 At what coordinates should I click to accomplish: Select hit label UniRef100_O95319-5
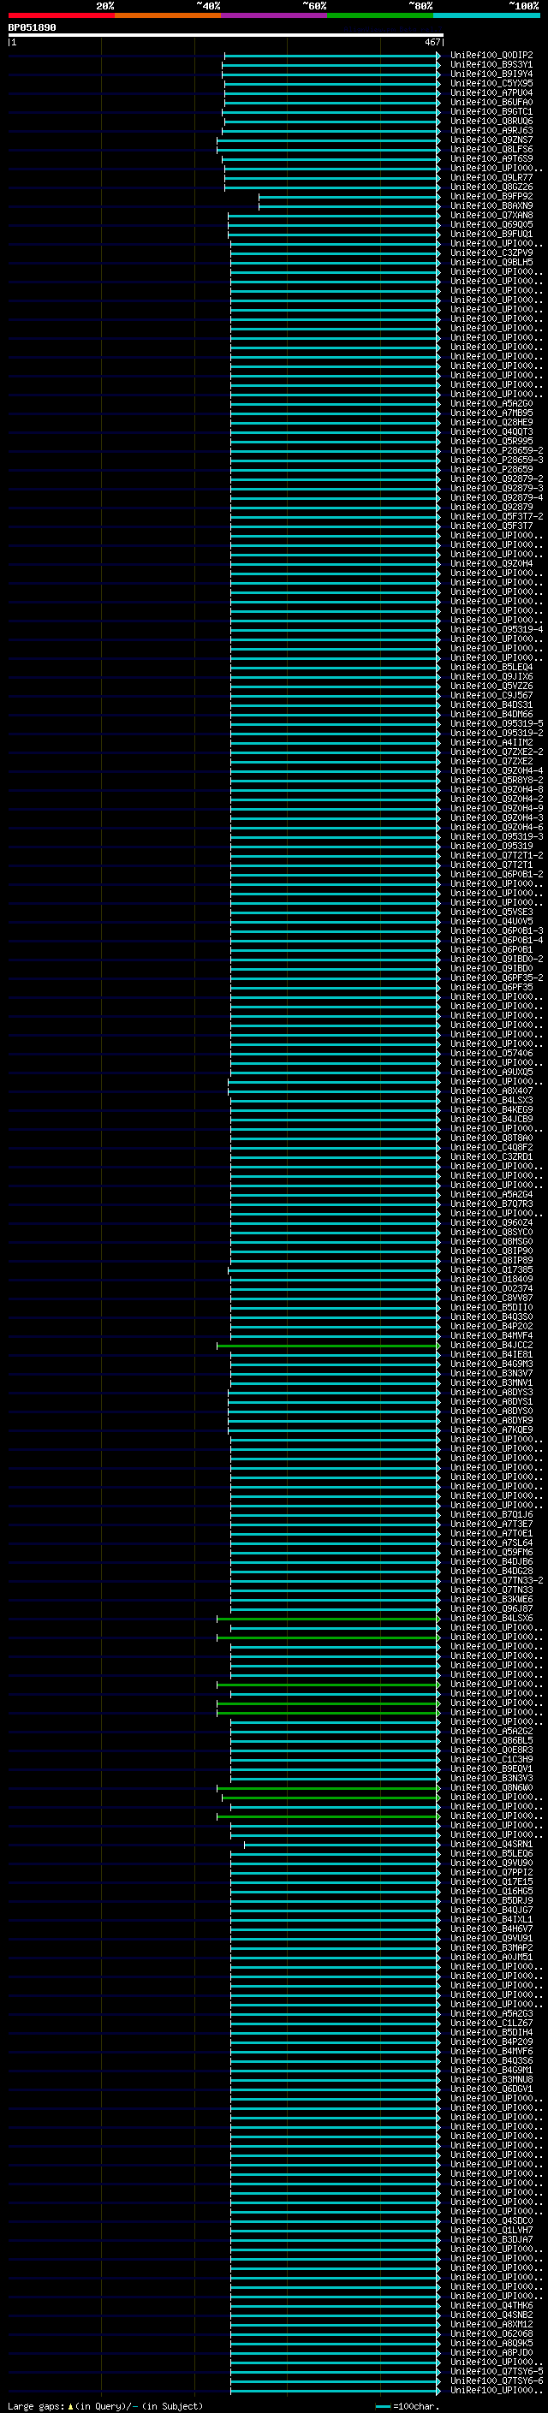coord(497,724)
